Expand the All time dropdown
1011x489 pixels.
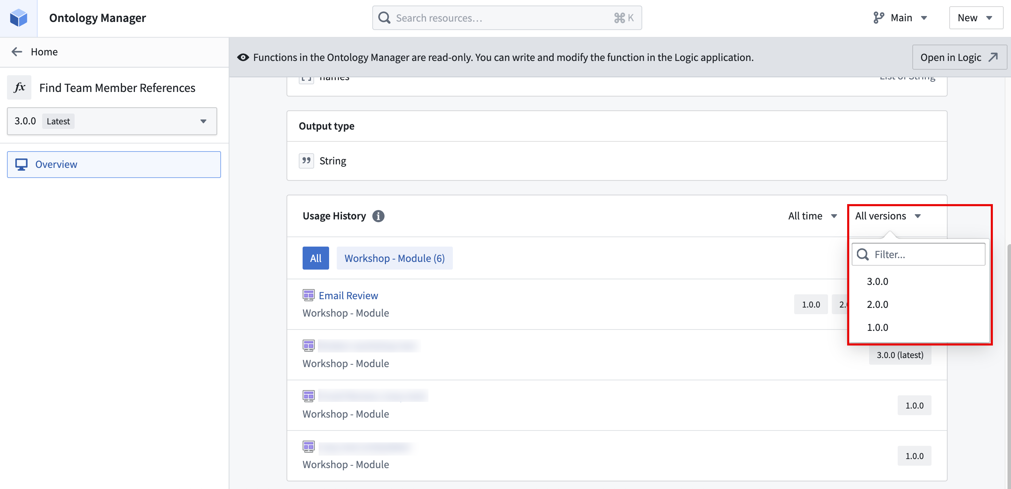[812, 216]
